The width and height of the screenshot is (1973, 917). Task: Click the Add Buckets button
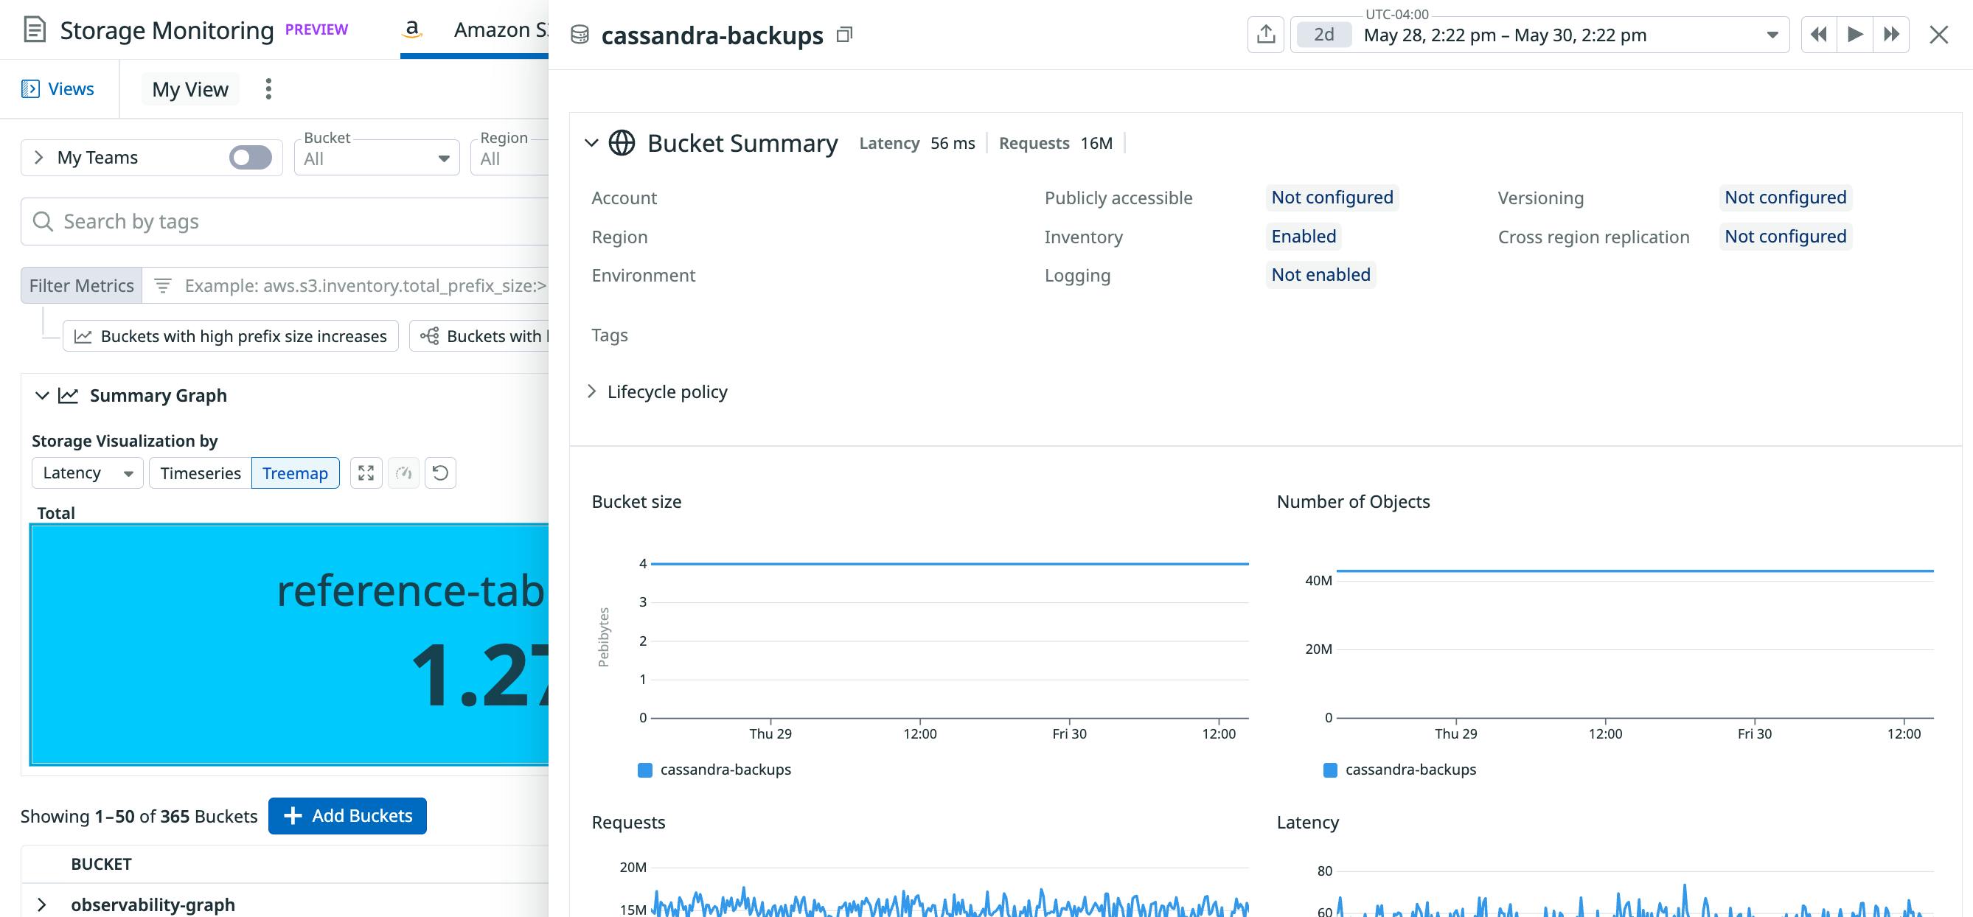tap(347, 816)
